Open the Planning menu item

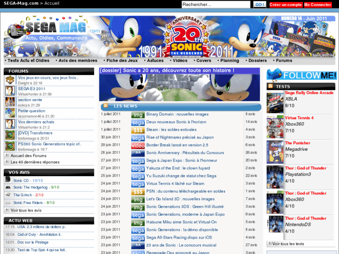(229, 61)
